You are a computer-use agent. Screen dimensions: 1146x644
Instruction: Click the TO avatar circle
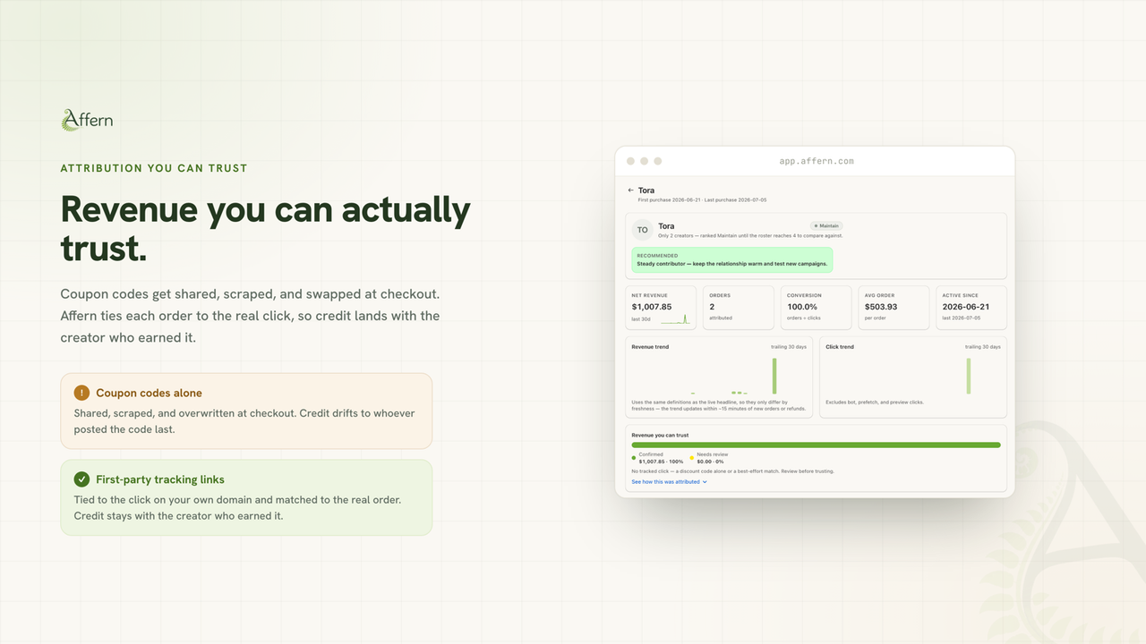pyautogui.click(x=642, y=230)
